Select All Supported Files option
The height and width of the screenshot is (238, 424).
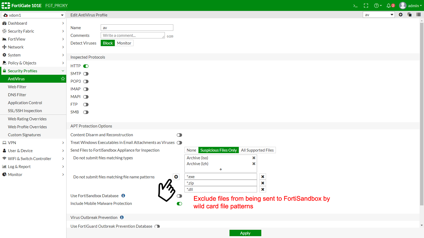click(257, 150)
